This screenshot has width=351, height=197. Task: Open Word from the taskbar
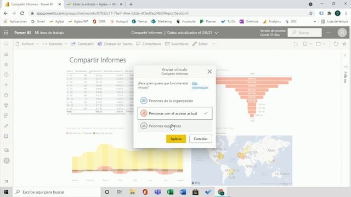pyautogui.click(x=183, y=192)
